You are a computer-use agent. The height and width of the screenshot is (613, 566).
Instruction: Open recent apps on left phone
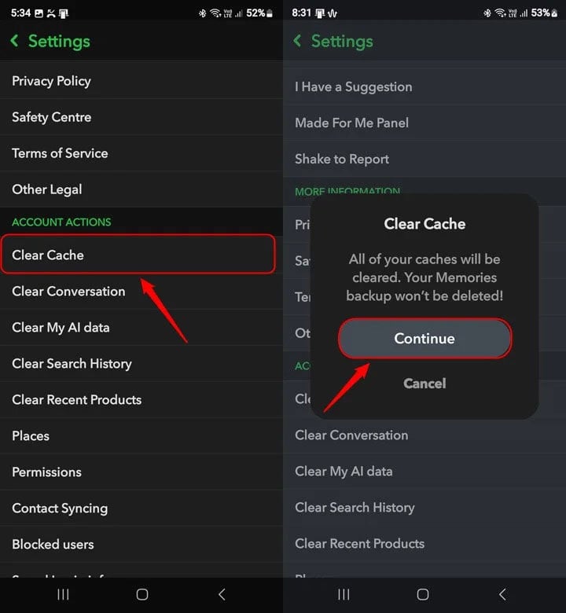(64, 595)
